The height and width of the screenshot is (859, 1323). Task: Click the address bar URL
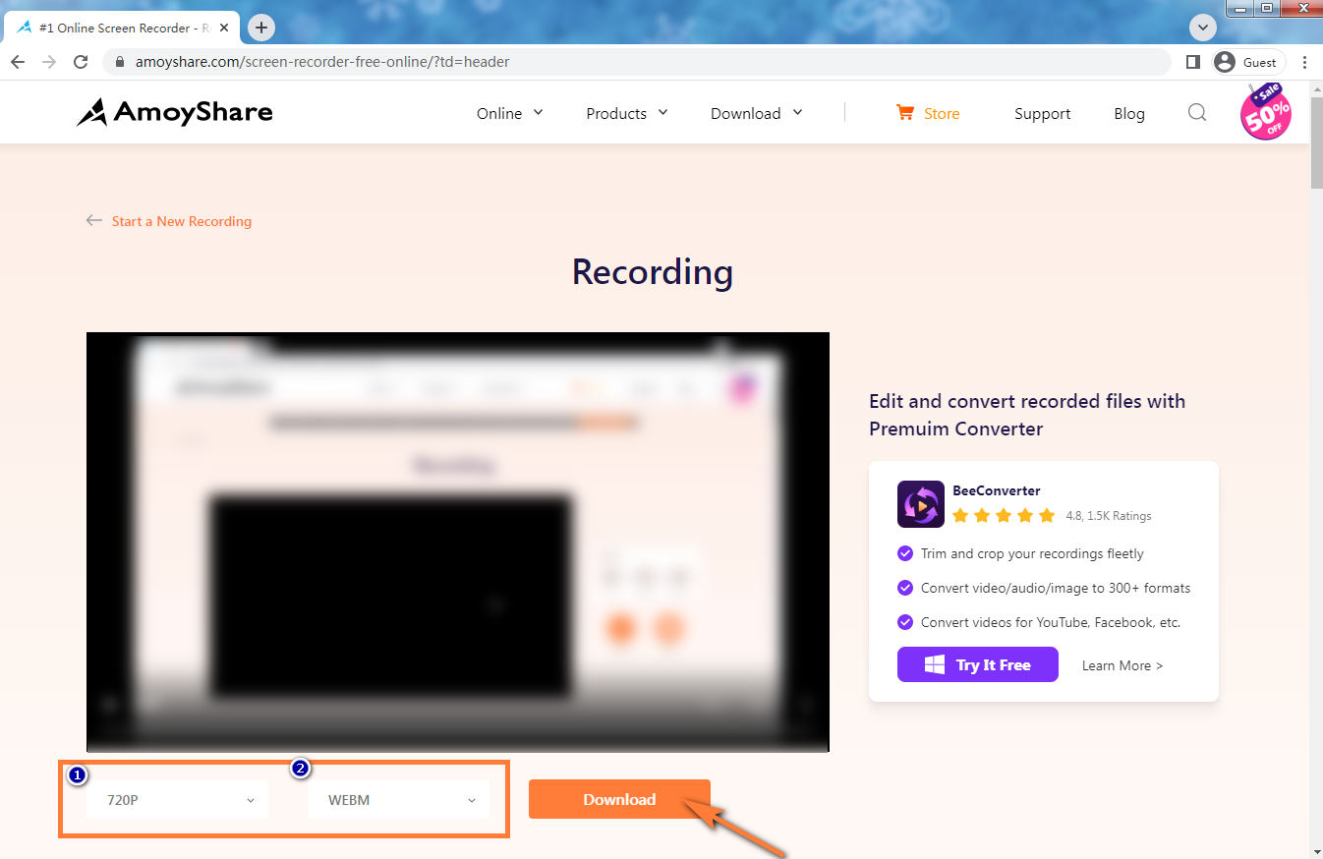pyautogui.click(x=321, y=62)
